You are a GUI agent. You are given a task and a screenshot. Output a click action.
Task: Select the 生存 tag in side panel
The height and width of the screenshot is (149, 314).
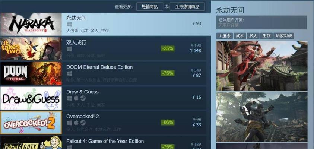click(266, 36)
